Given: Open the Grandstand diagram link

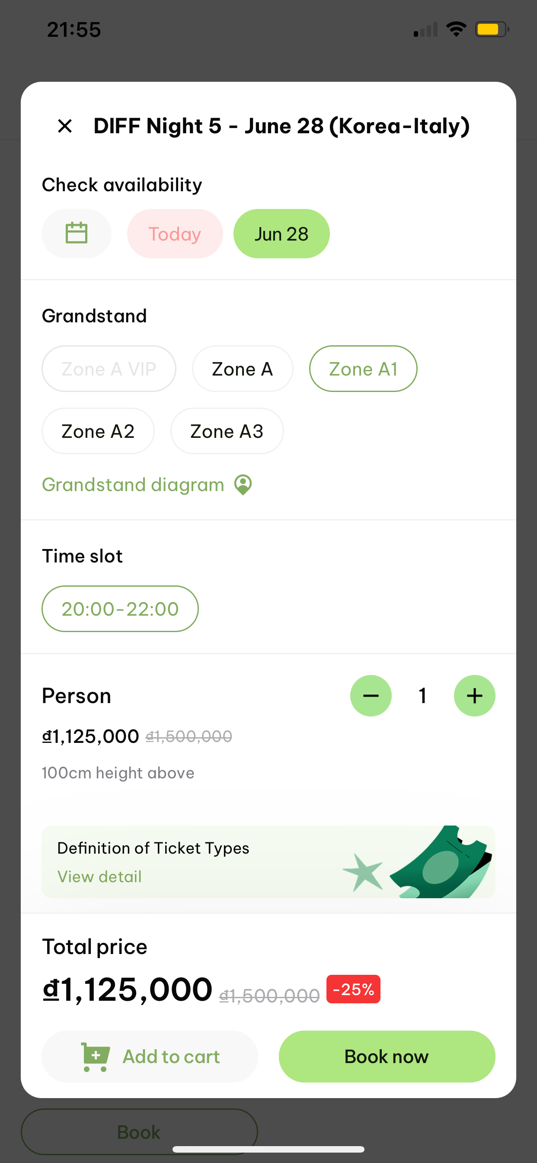Looking at the screenshot, I should (133, 485).
